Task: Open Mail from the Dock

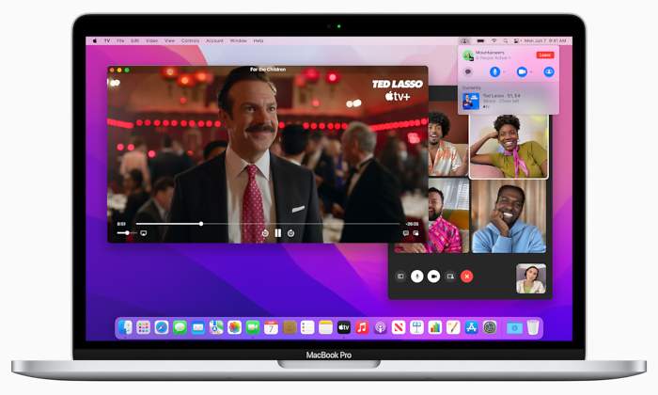Action: click(198, 327)
